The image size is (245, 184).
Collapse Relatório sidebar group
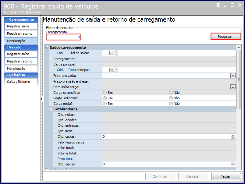click(7, 75)
